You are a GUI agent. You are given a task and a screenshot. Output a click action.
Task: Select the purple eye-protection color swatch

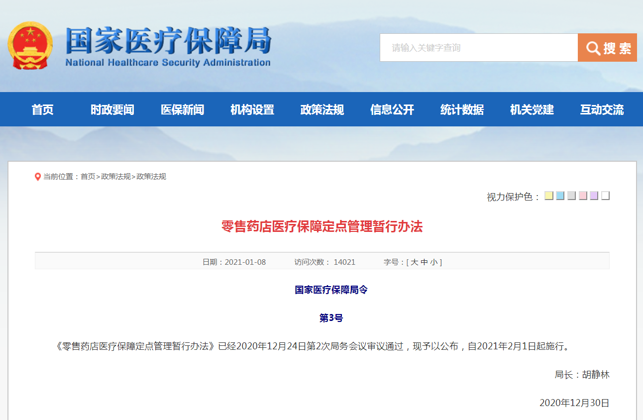594,196
